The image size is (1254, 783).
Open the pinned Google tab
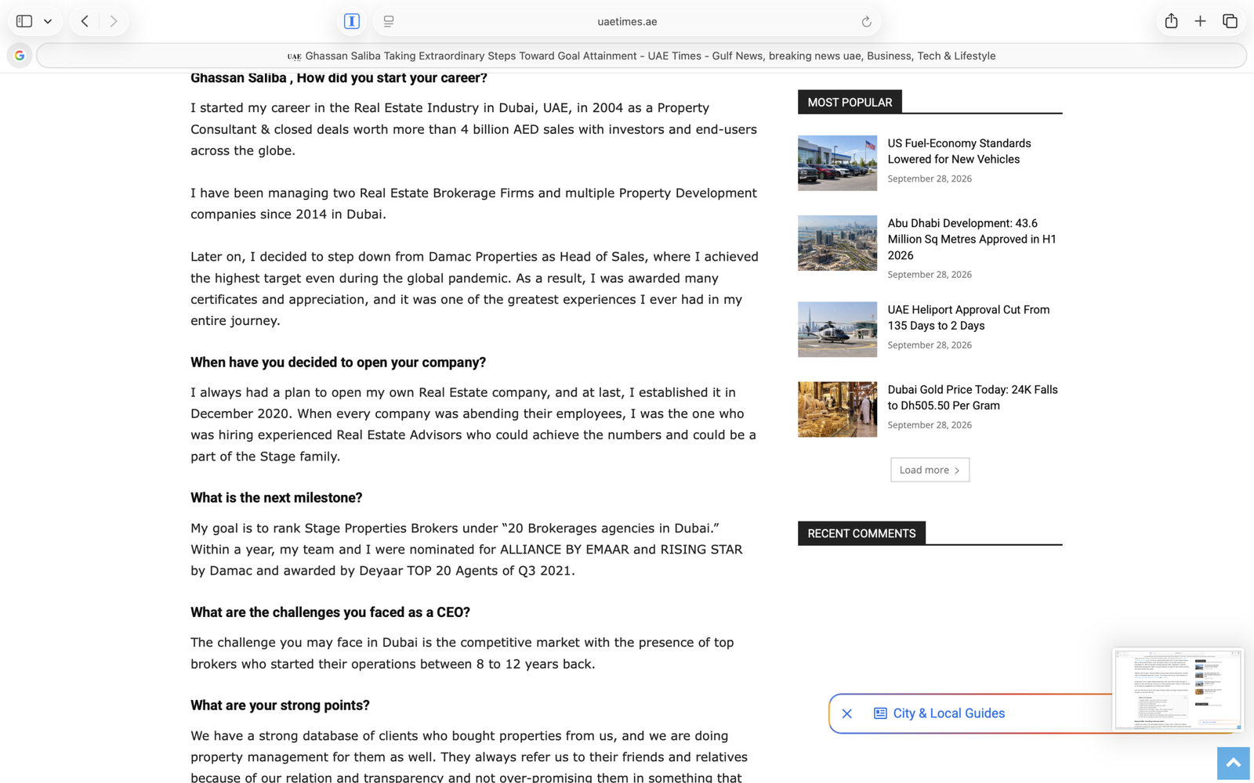tap(20, 56)
